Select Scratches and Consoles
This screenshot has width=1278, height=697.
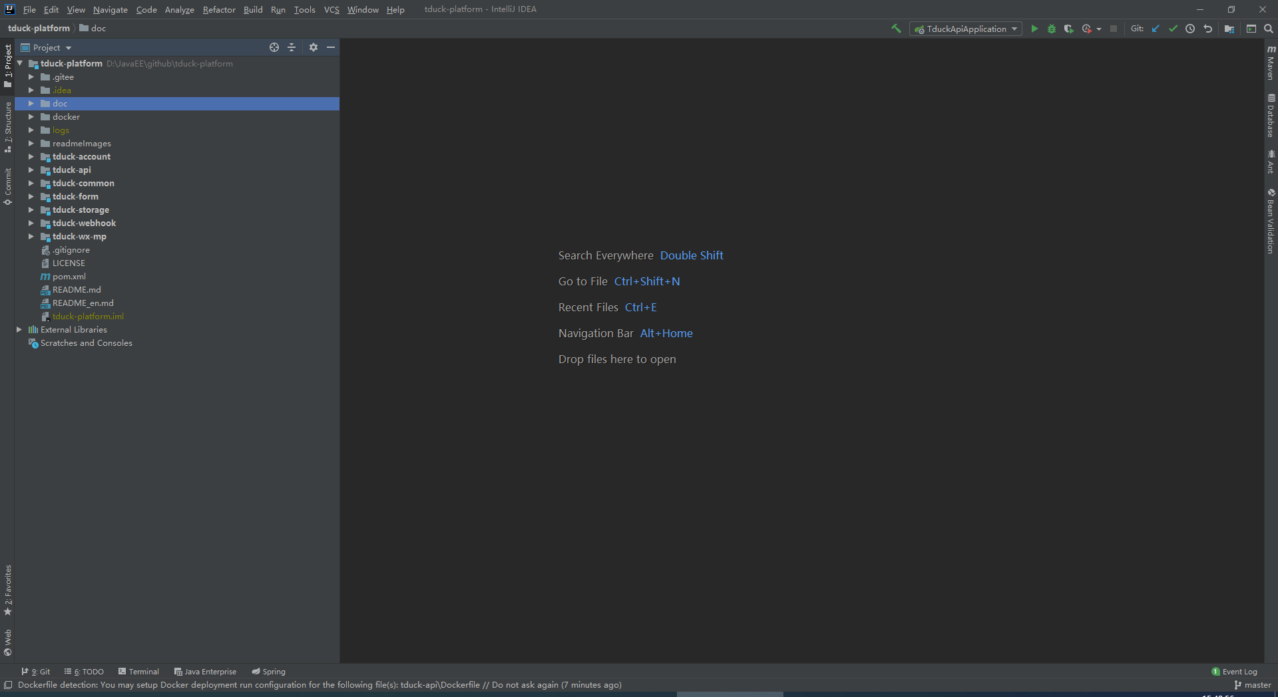86,343
